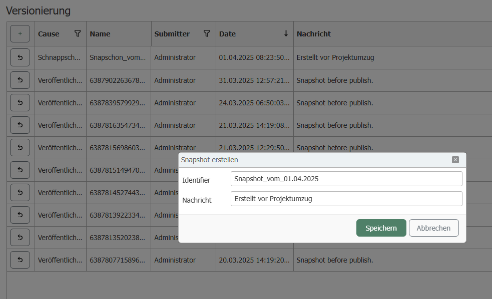492x299 pixels.
Task: Click into the Identifier text field
Action: (x=346, y=179)
